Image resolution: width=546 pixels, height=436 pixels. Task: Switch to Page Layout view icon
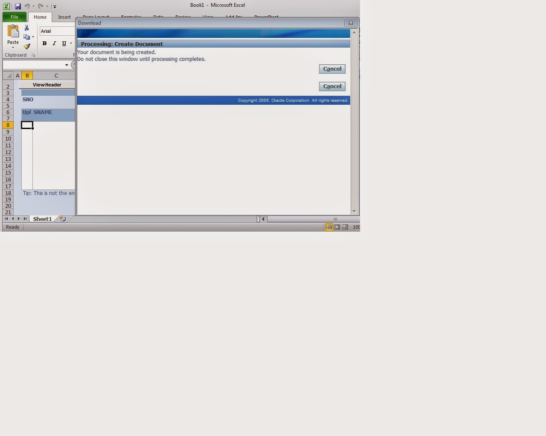pos(337,227)
